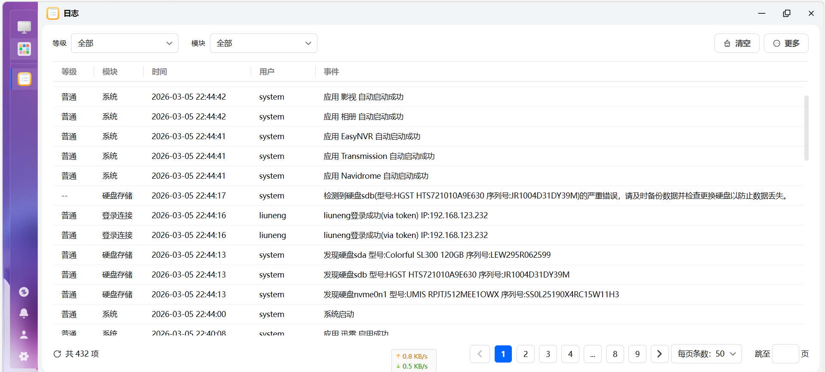The height and width of the screenshot is (372, 825).
Task: Click the next page arrow
Action: point(659,354)
